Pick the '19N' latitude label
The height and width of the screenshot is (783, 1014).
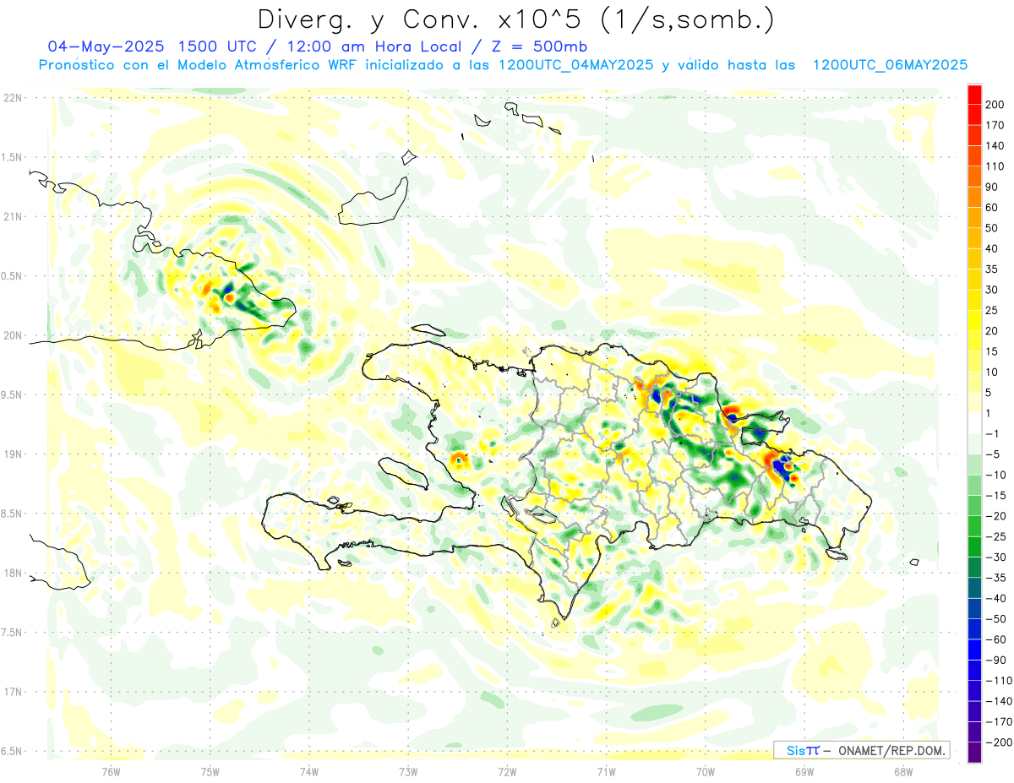click(12, 454)
